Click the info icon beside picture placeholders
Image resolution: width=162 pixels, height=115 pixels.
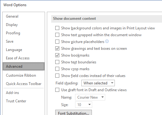[107, 41]
